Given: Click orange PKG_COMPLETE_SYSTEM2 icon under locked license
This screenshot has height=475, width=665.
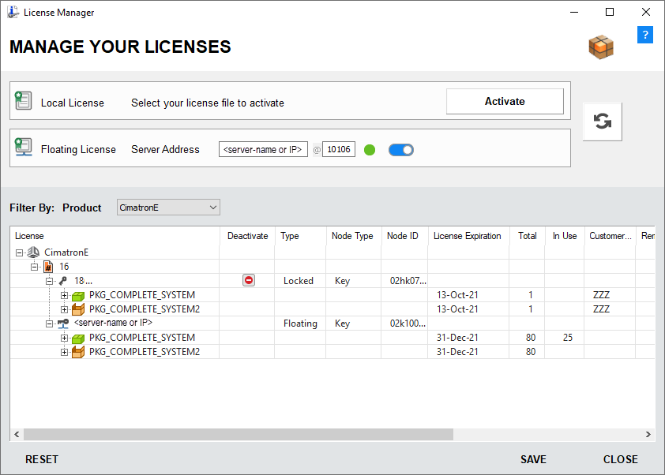Looking at the screenshot, I should 78,309.
